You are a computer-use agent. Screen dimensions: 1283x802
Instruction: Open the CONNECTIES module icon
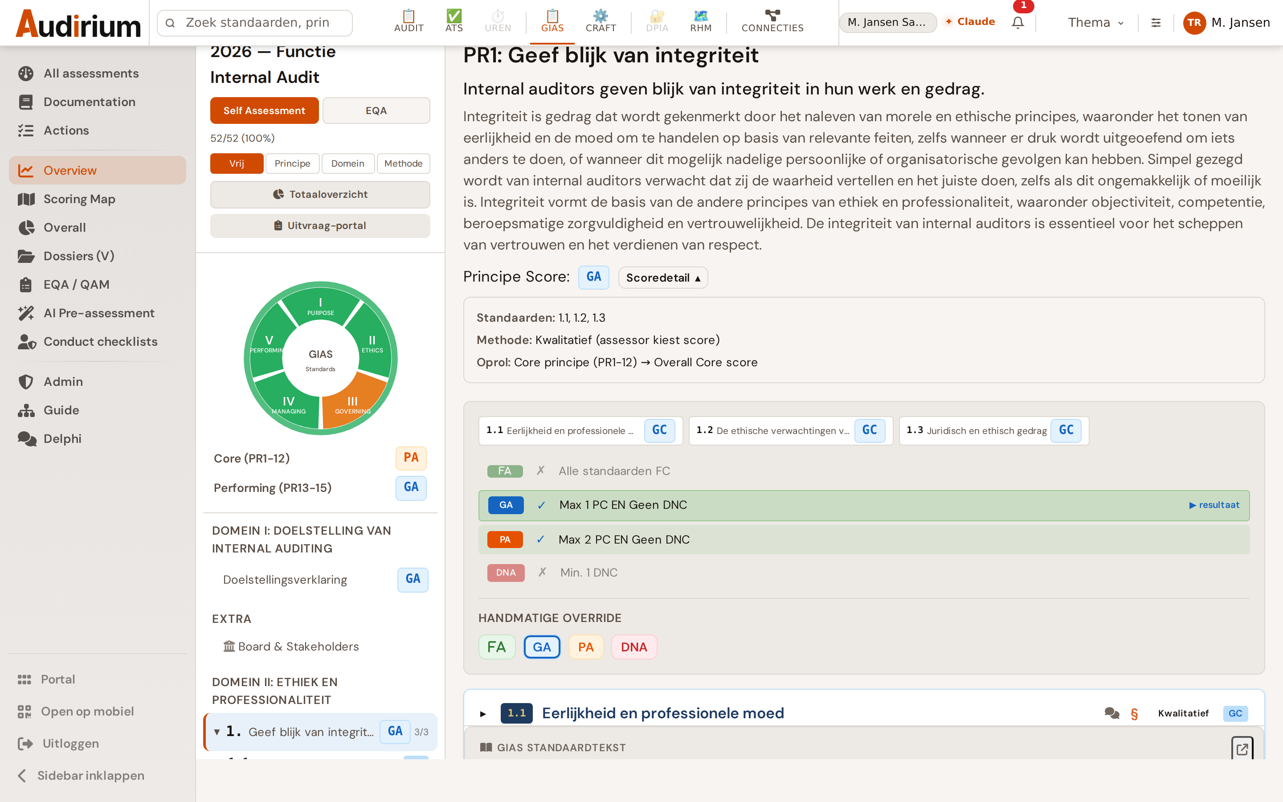tap(772, 22)
